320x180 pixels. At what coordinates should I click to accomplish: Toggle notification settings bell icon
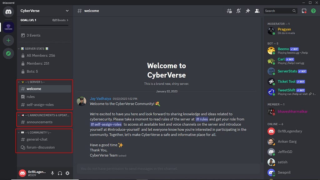[238, 11]
